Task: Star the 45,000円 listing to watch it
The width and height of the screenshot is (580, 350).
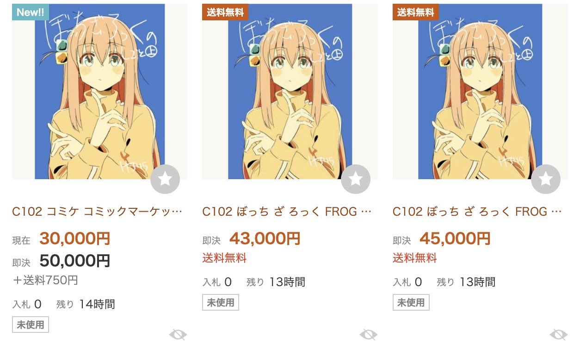Action: [546, 179]
